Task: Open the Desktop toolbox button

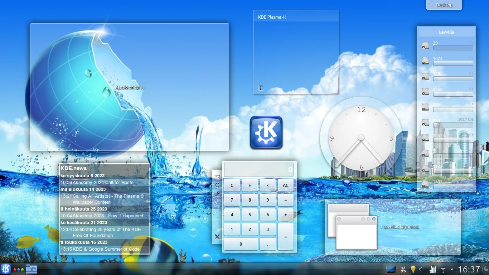Action: tap(444, 5)
